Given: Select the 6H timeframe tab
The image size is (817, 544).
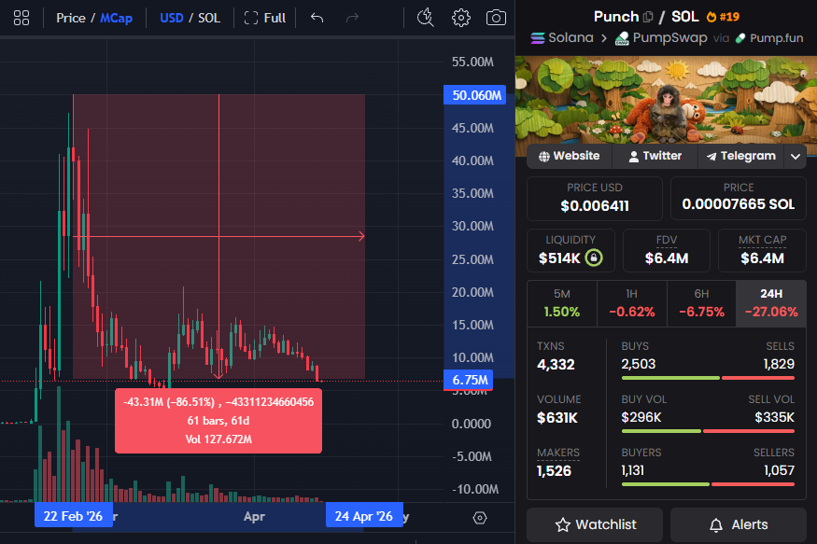Looking at the screenshot, I should (701, 303).
